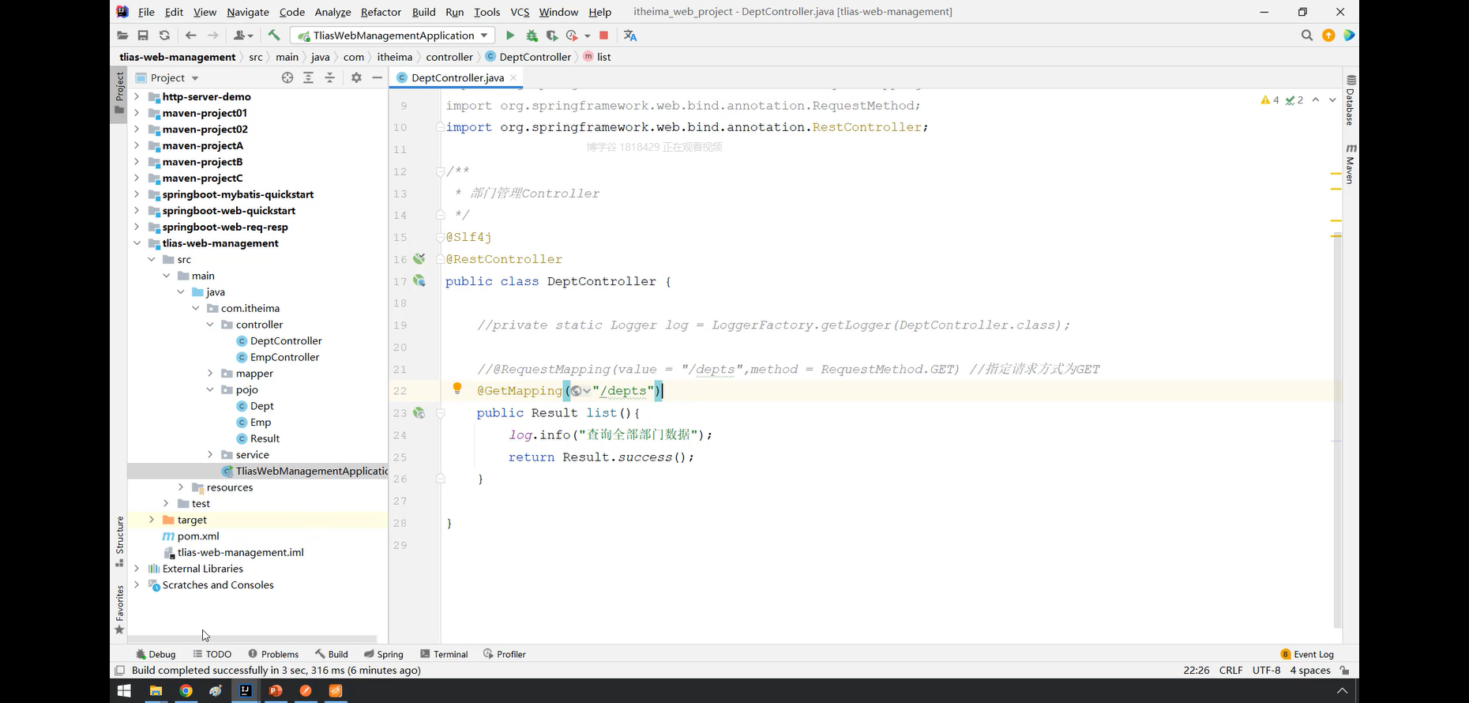
Task: Open EmpController in the project tree
Action: [x=284, y=357]
